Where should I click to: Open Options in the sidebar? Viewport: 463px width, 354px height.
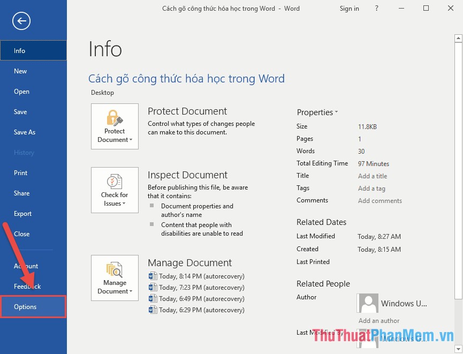click(x=33, y=307)
